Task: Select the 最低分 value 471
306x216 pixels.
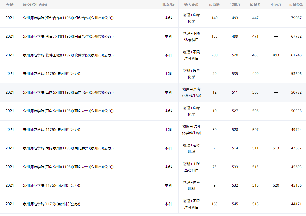Action: click(x=255, y=36)
